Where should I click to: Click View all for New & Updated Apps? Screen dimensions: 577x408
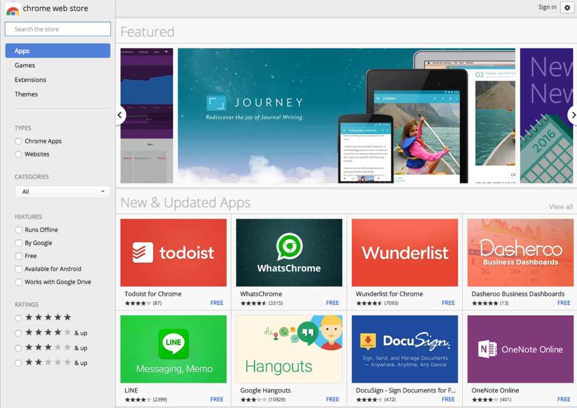tap(561, 207)
